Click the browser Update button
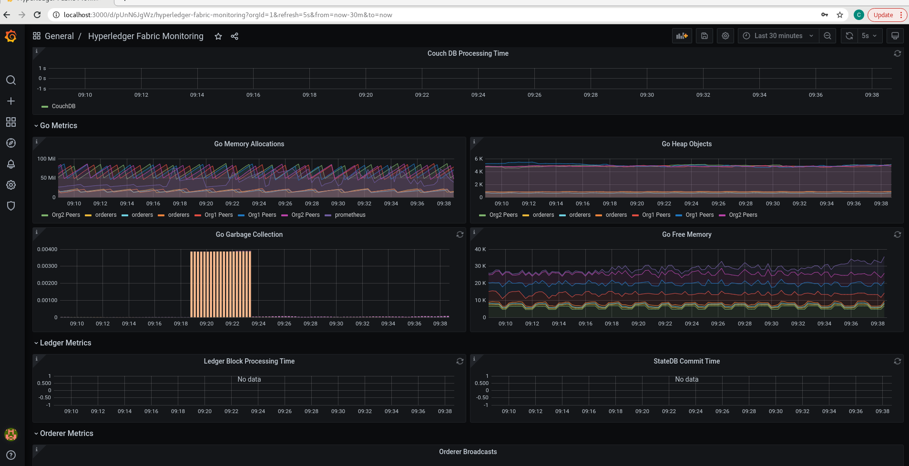909x466 pixels. [x=883, y=15]
